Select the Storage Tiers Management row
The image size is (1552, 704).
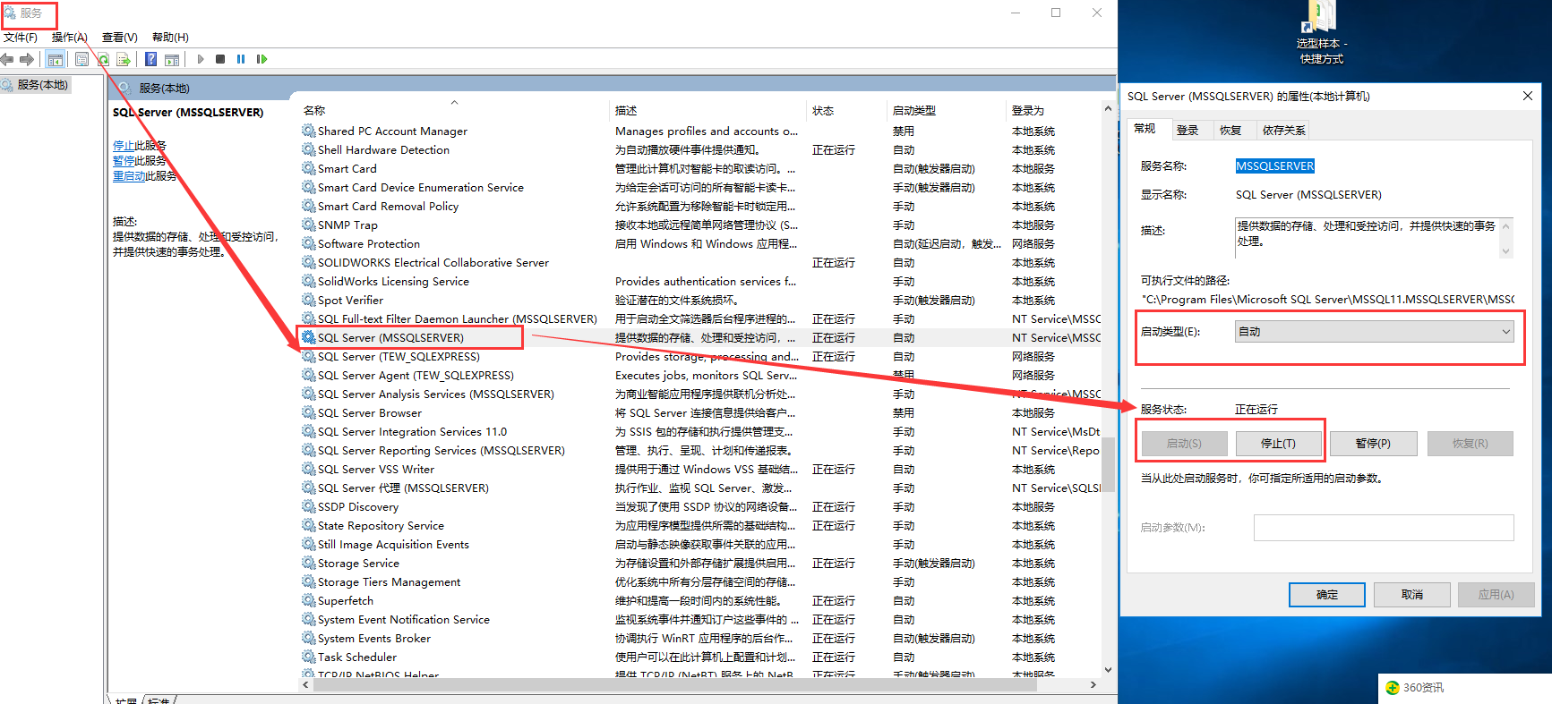[701, 581]
